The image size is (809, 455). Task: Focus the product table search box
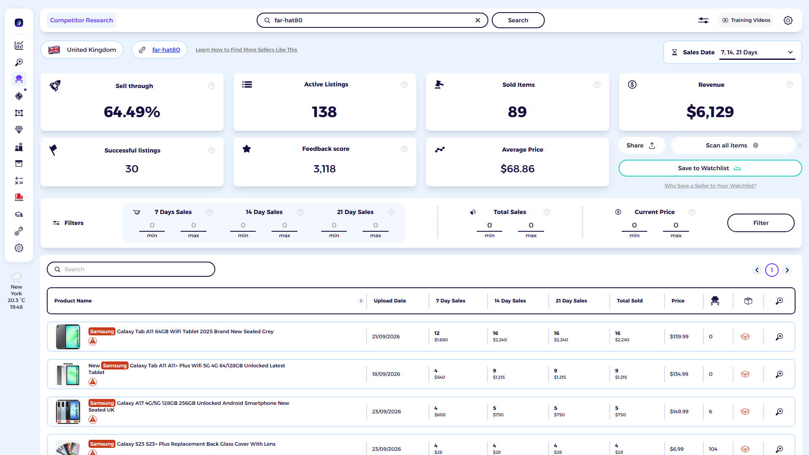tap(131, 269)
